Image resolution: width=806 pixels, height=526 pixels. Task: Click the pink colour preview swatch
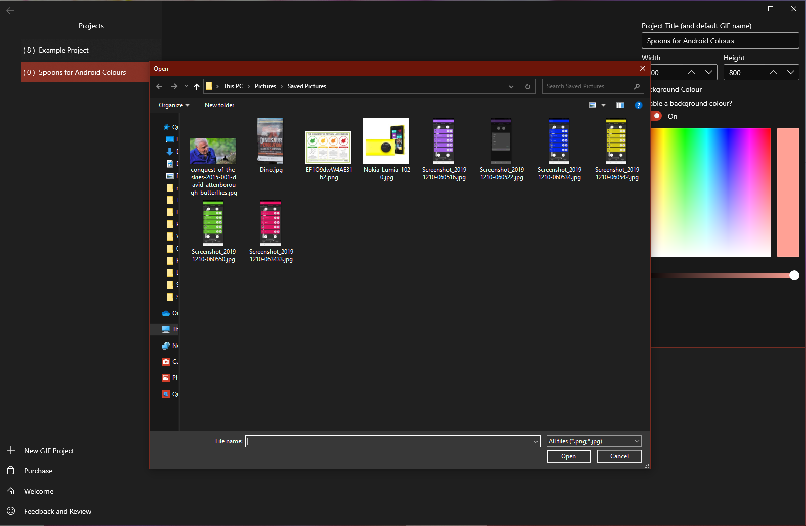[788, 193]
